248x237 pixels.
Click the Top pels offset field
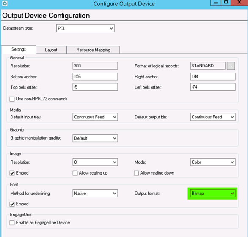pos(95,87)
